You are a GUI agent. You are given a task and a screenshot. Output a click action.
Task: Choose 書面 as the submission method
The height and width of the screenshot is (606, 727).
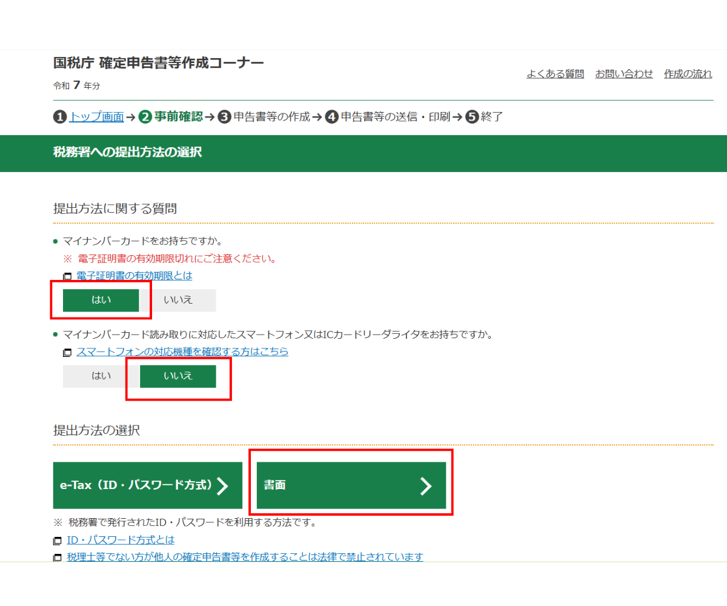pos(351,485)
